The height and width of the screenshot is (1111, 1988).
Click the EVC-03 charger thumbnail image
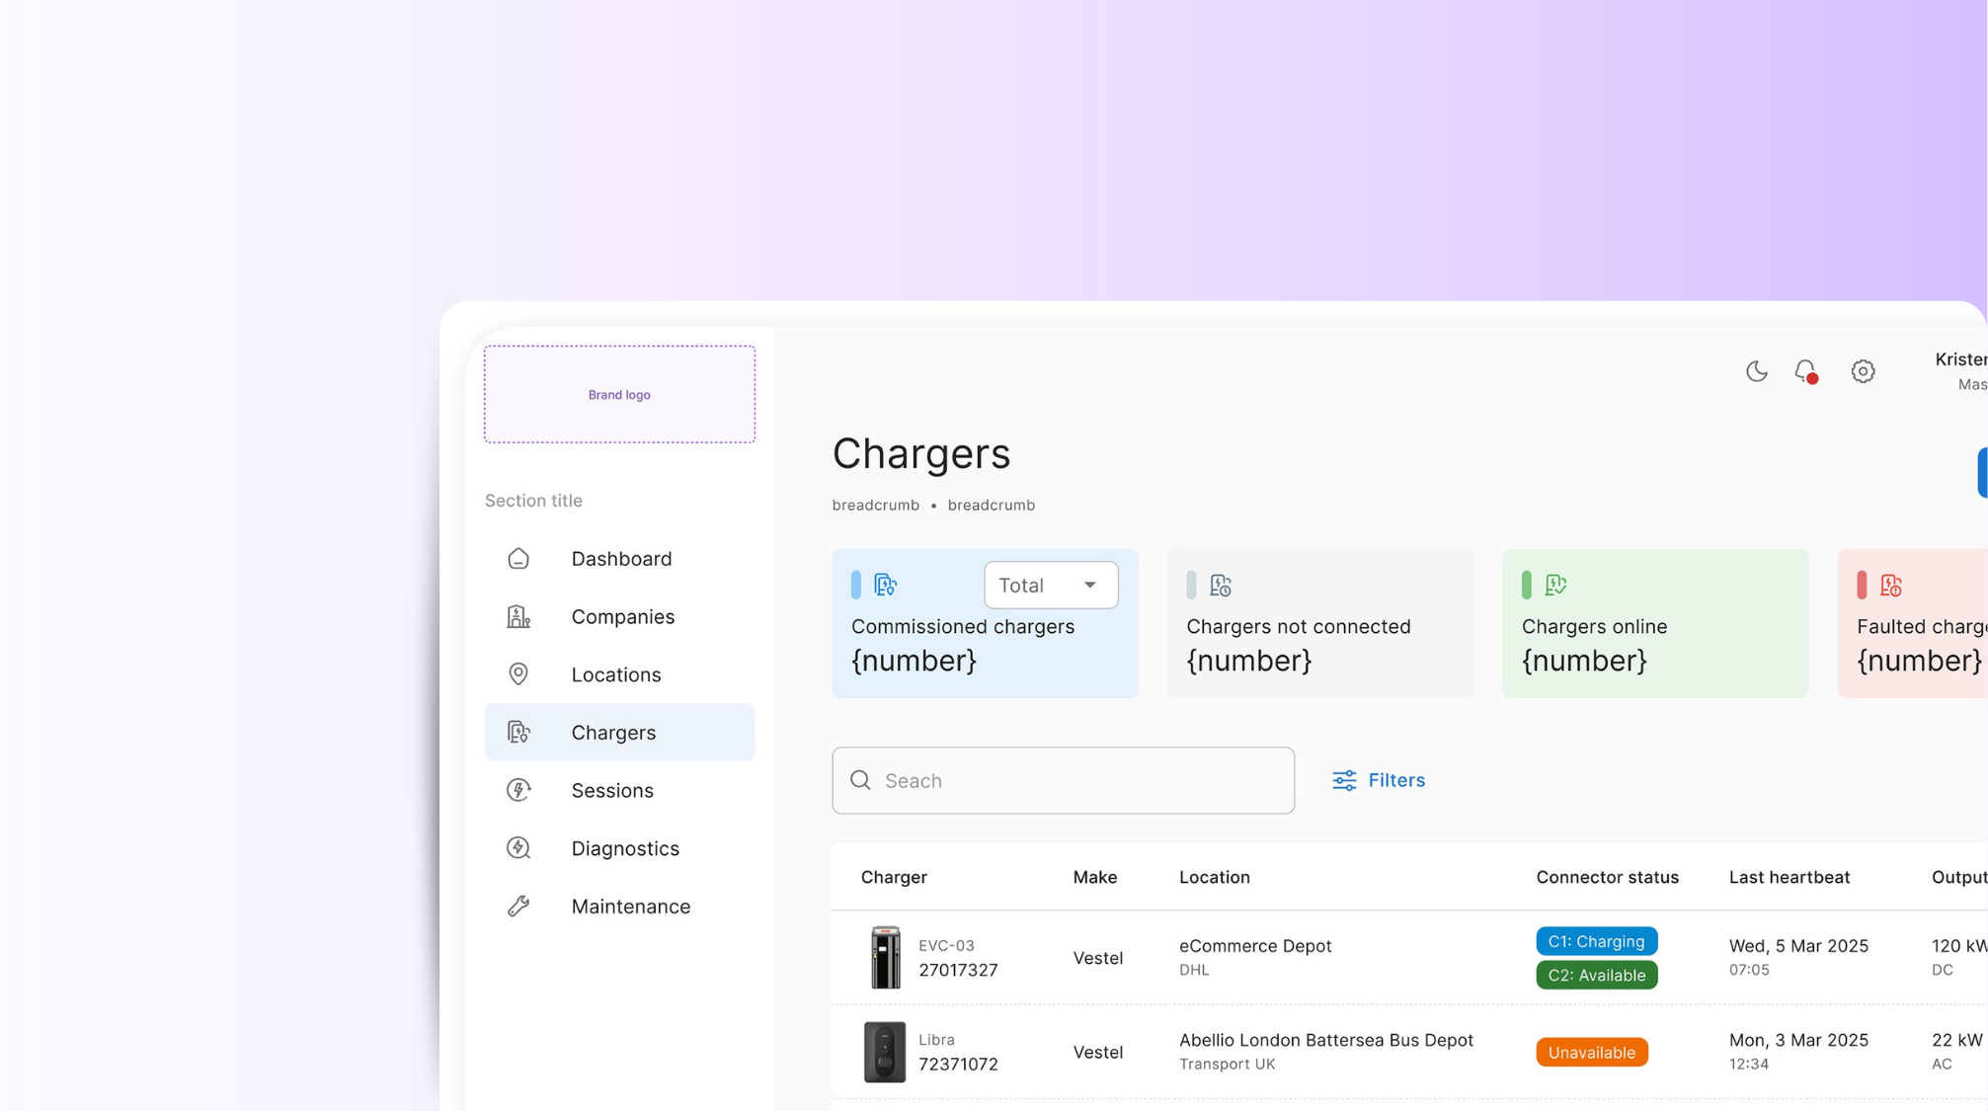[x=885, y=957]
